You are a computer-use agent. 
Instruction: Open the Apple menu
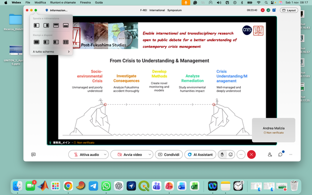(6, 2)
